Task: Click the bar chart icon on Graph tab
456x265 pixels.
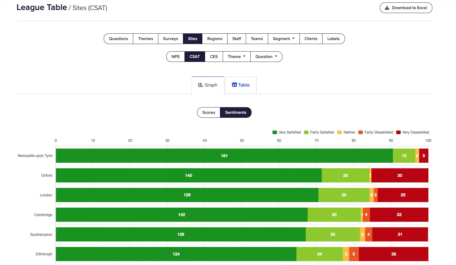Action: [x=200, y=85]
